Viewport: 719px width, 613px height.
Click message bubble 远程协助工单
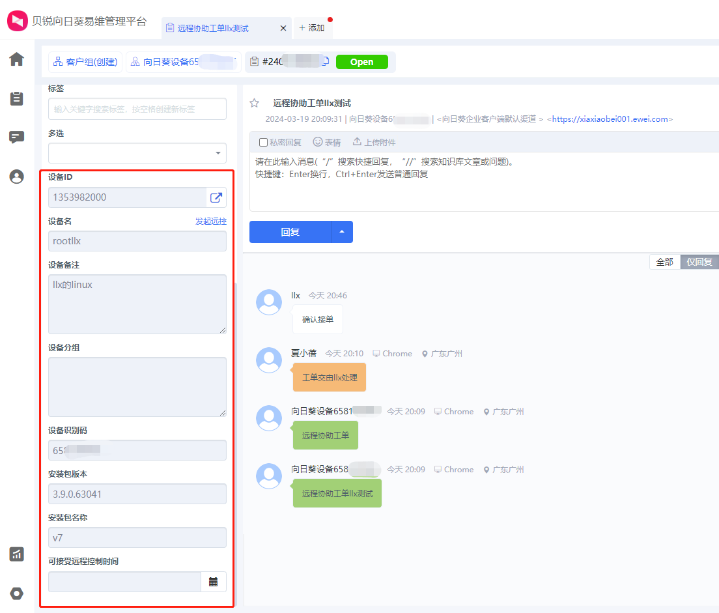click(325, 435)
